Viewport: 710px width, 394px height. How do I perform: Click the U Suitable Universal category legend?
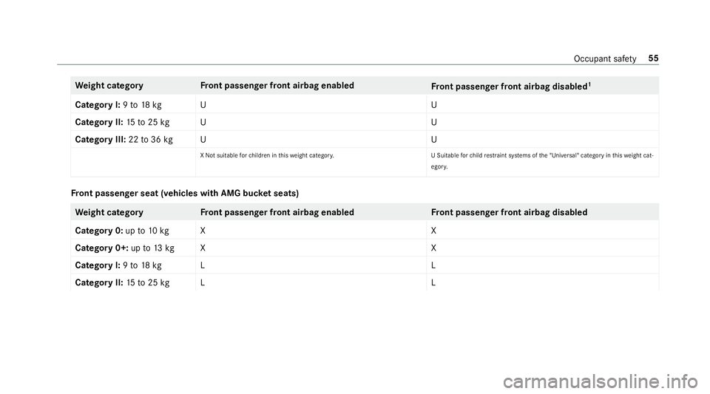[542, 161]
